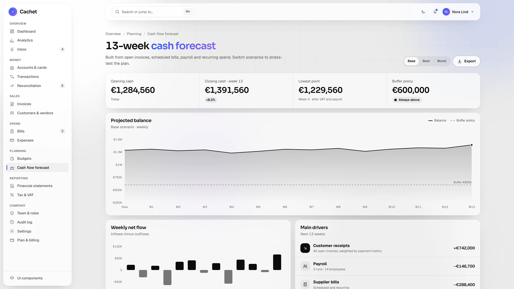Image resolution: width=514 pixels, height=289 pixels.
Task: Select the Base scenario
Action: point(411,61)
